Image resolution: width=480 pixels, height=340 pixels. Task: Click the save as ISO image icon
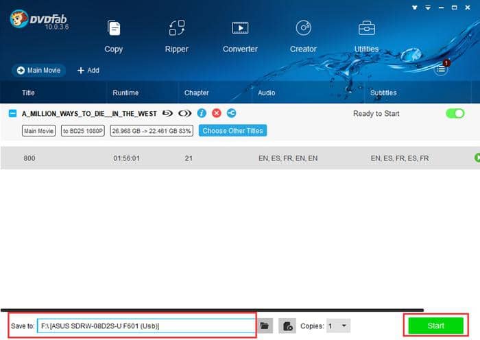pos(287,326)
